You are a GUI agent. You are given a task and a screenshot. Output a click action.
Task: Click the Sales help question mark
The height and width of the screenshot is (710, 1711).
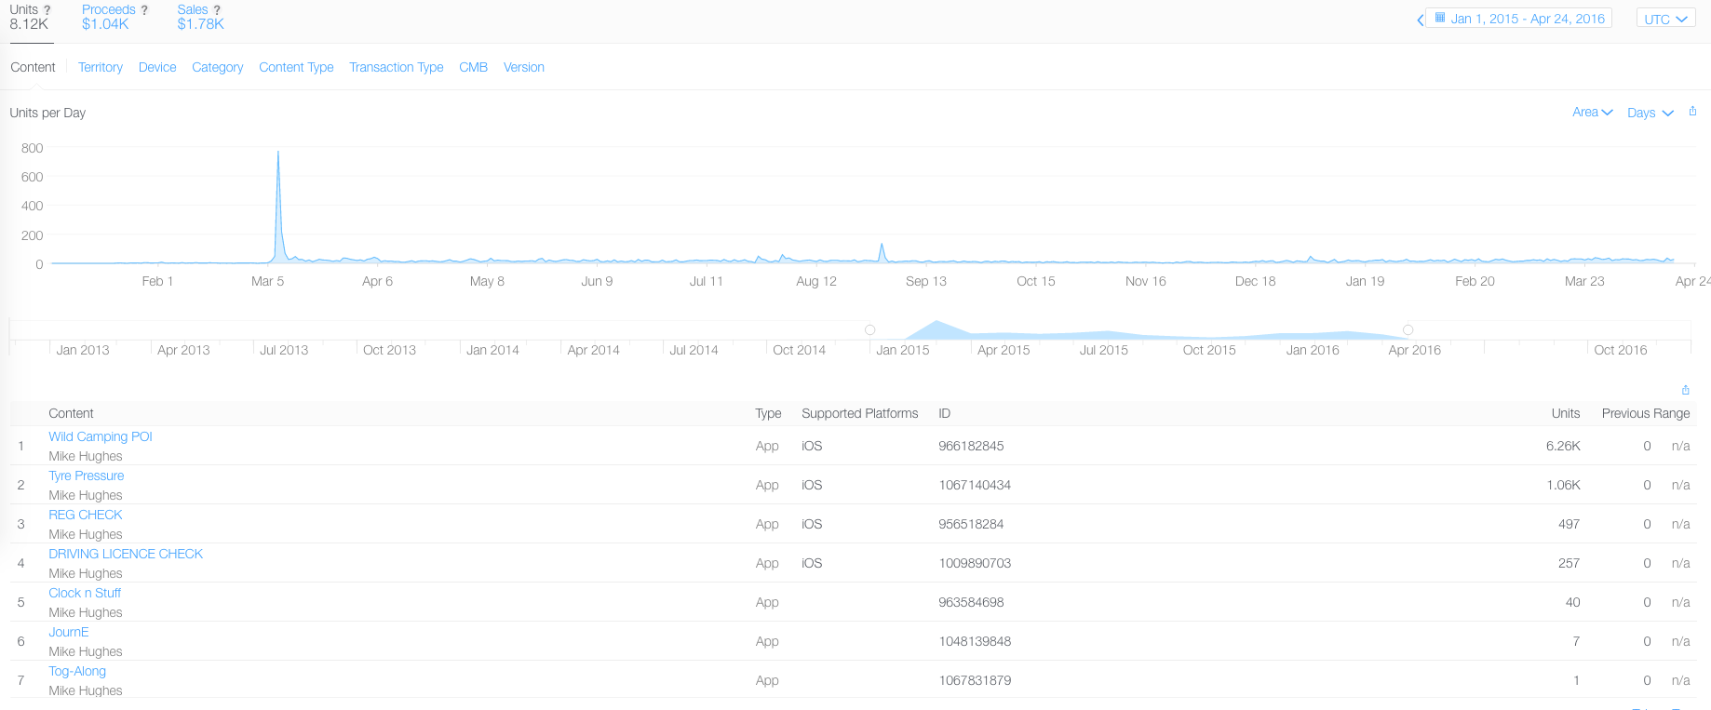(x=217, y=10)
